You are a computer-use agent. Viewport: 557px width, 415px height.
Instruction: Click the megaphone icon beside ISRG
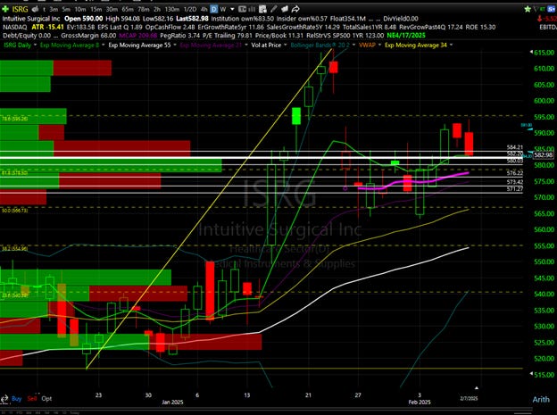click(35, 9)
